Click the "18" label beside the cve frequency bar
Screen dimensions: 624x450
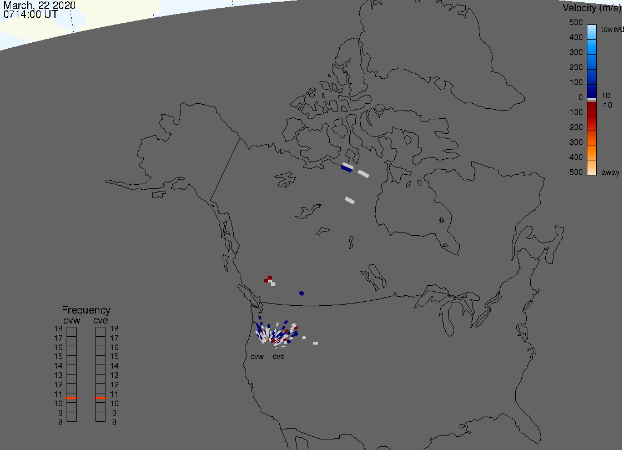pos(114,328)
